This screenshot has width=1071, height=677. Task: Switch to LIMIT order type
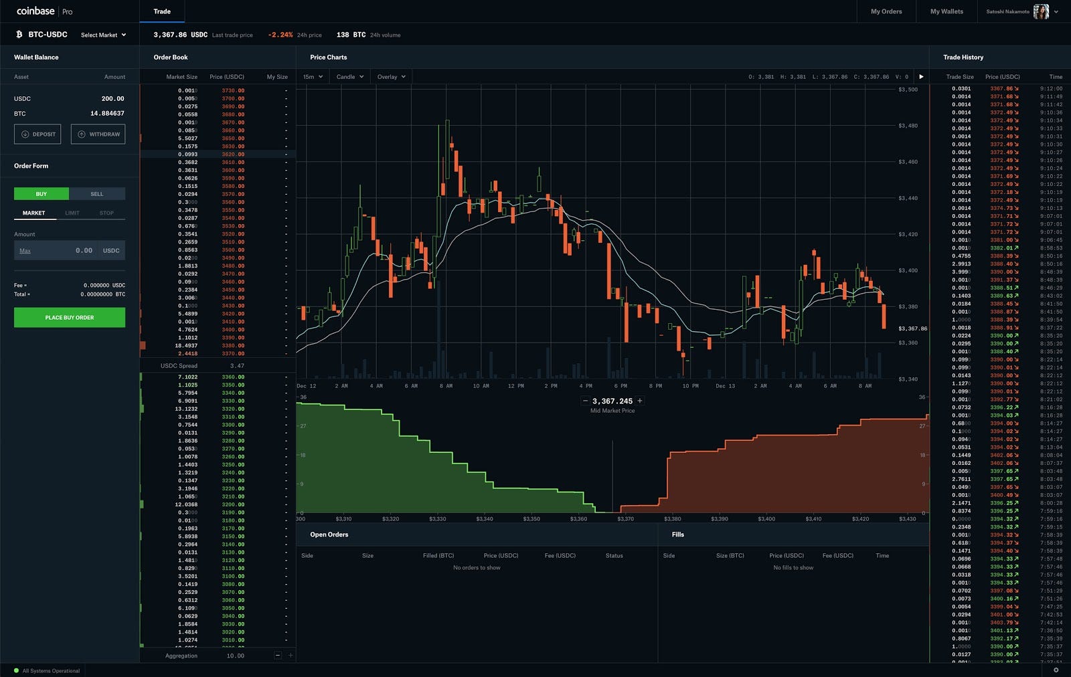(72, 213)
